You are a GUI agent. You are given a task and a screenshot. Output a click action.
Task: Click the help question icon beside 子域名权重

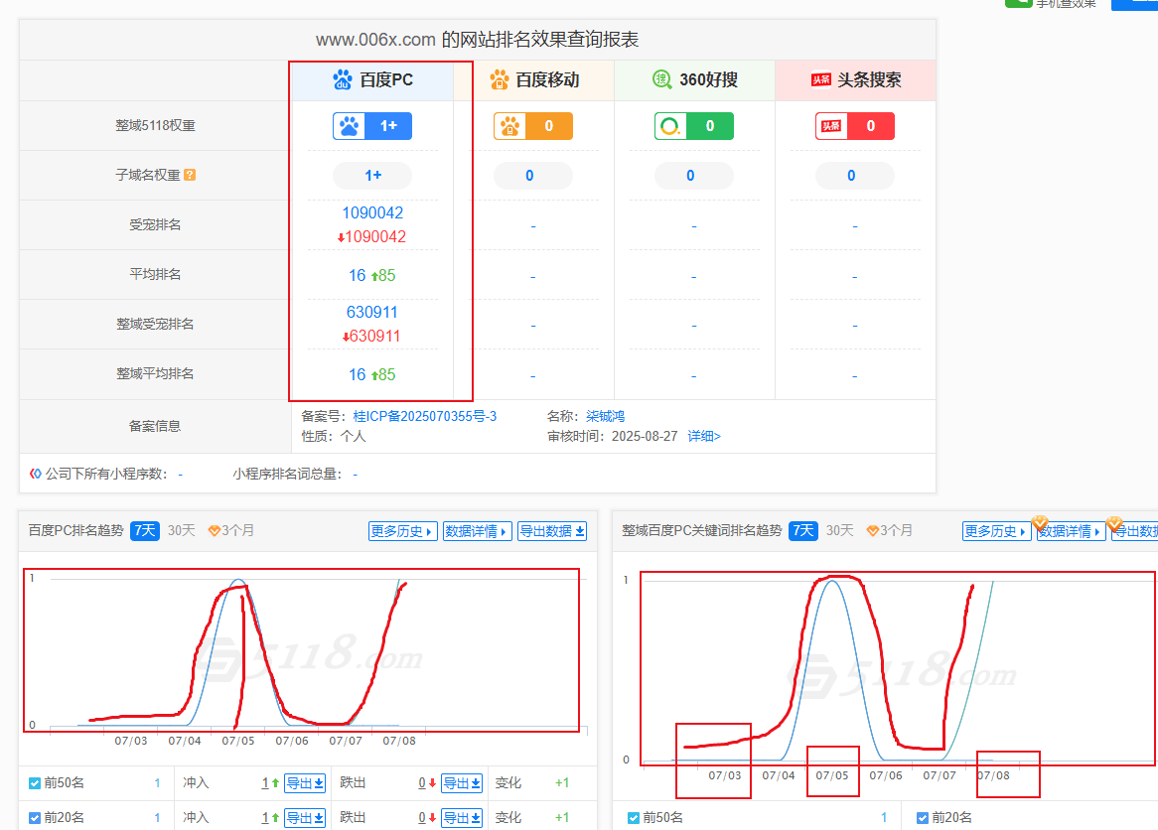click(190, 175)
